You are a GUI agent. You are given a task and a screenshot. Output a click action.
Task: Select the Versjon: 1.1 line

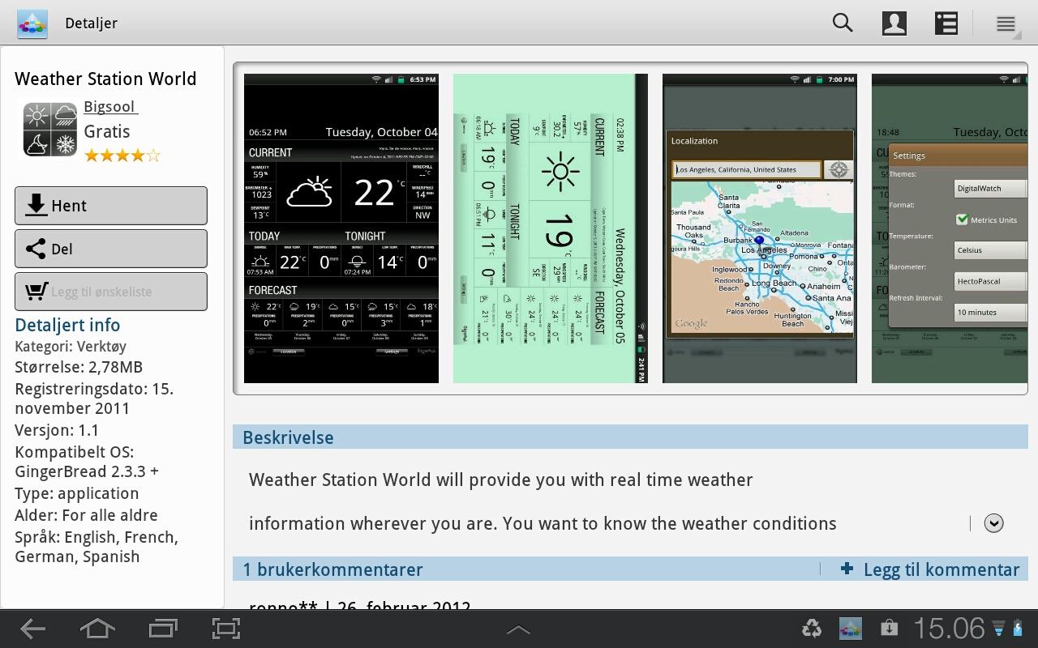(57, 430)
